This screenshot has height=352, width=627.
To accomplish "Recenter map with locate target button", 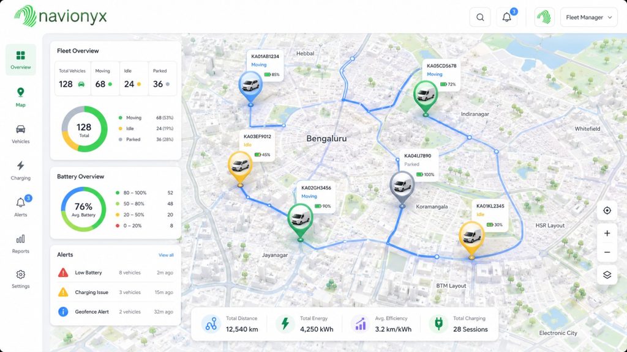I will (x=607, y=210).
